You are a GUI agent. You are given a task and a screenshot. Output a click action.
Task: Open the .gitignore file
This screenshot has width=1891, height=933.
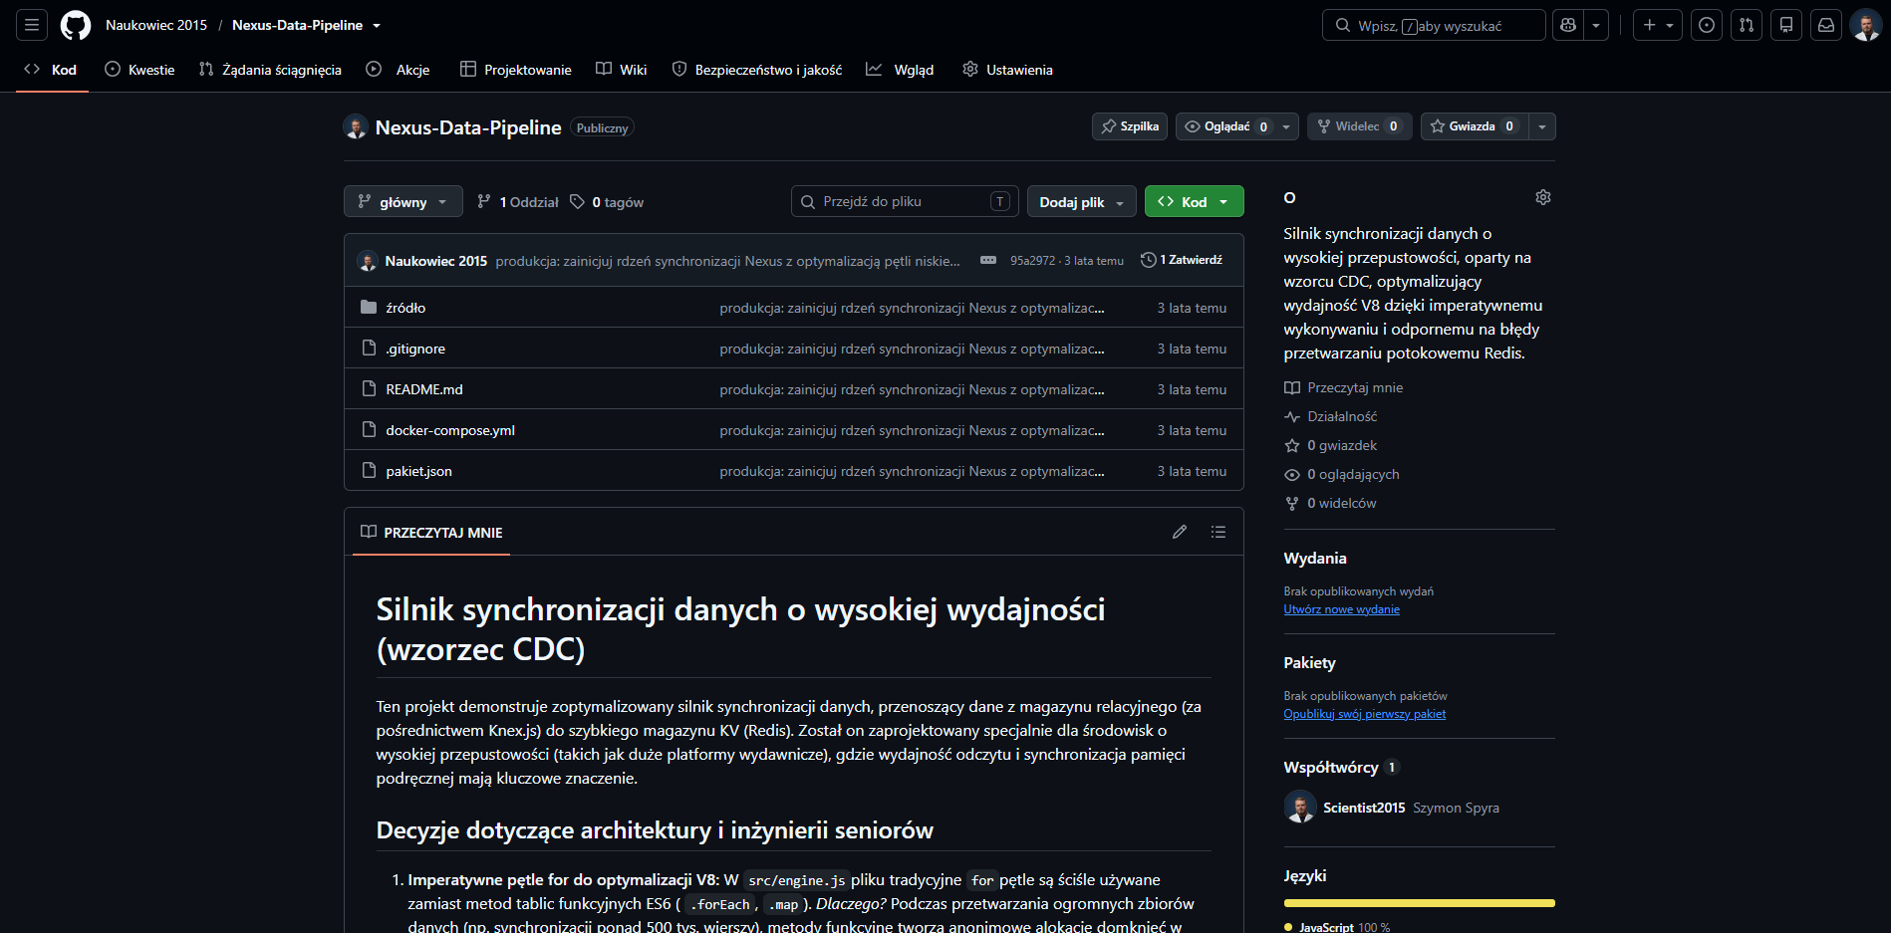pos(415,349)
